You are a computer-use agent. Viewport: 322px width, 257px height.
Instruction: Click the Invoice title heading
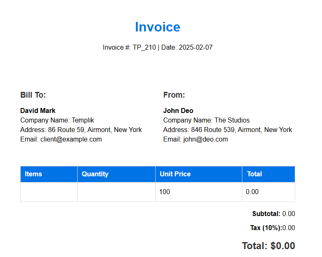pyautogui.click(x=158, y=27)
